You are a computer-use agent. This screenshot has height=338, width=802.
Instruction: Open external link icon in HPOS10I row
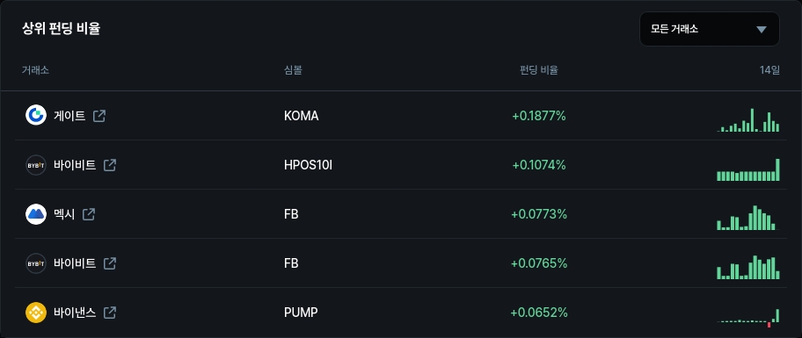pos(109,165)
